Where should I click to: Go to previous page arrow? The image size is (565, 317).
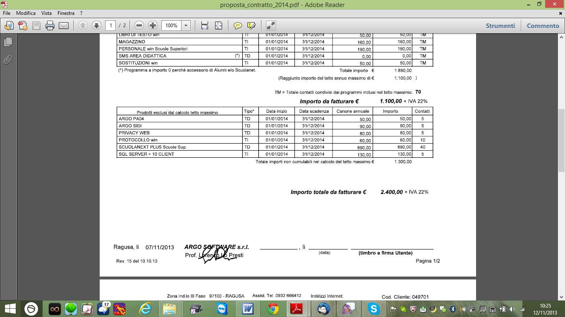83,26
